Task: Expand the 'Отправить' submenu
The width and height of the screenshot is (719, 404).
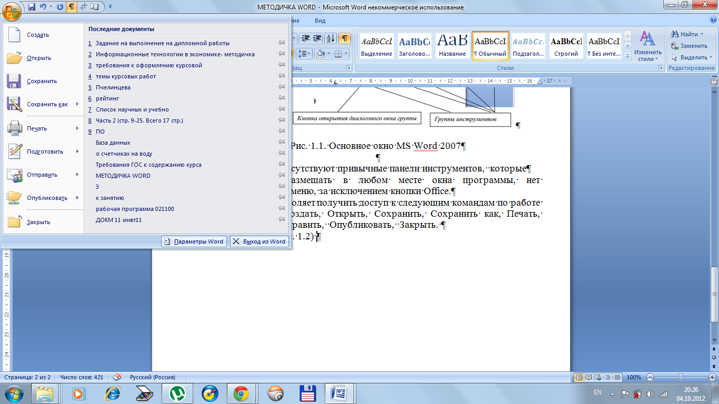Action: [77, 175]
